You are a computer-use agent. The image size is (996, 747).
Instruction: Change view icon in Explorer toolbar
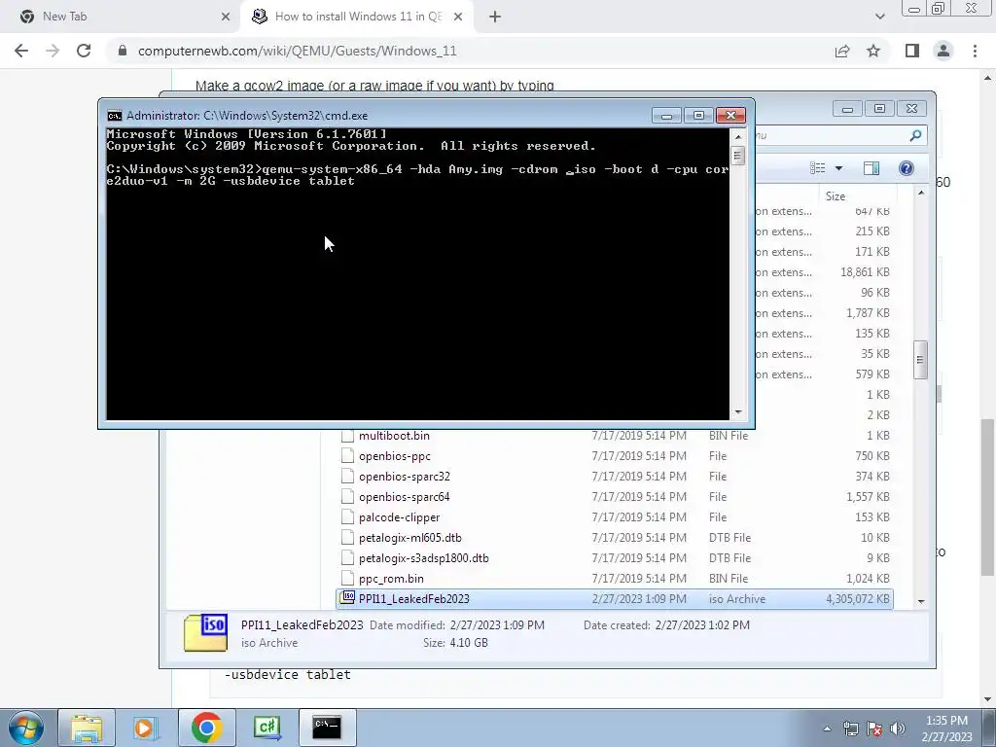(817, 168)
